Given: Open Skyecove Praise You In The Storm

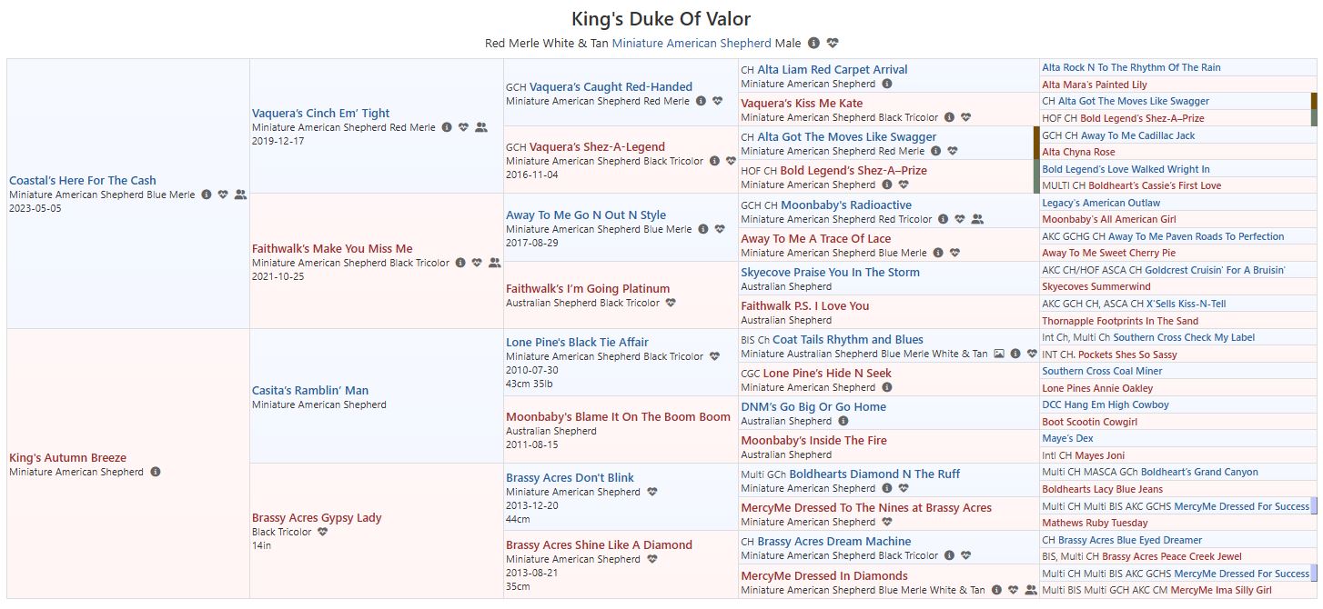Looking at the screenshot, I should (x=830, y=272).
